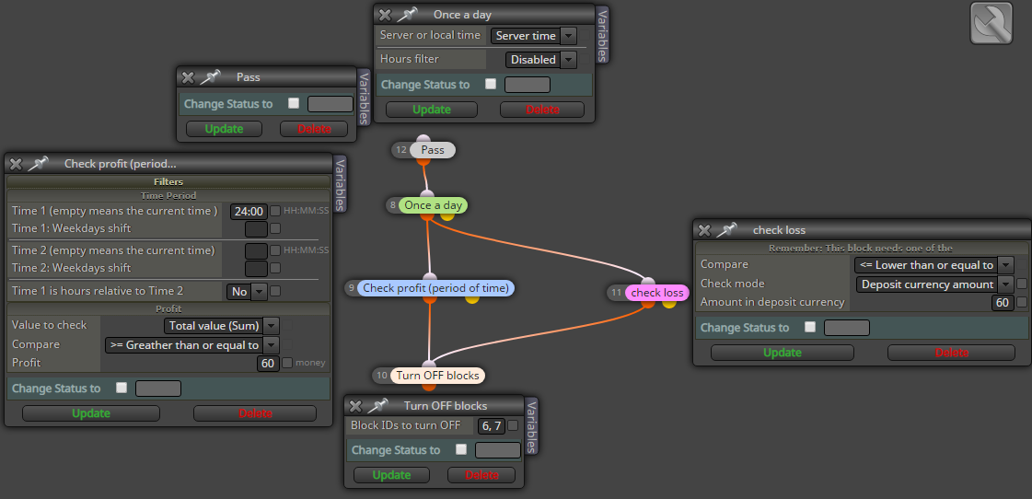Select the pink check loss node

pyautogui.click(x=656, y=293)
